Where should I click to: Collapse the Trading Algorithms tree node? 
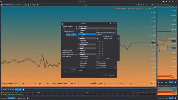[63, 31]
